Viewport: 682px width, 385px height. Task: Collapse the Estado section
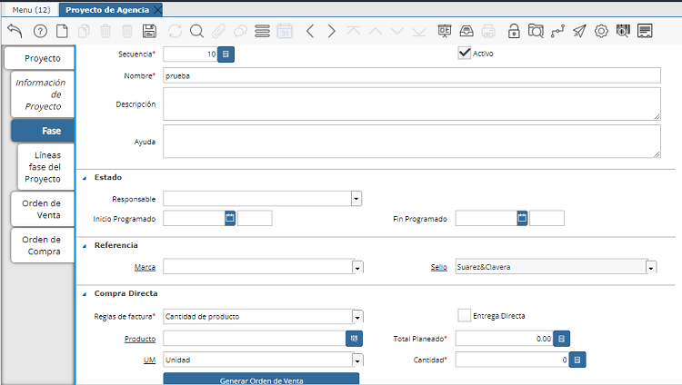tap(85, 177)
